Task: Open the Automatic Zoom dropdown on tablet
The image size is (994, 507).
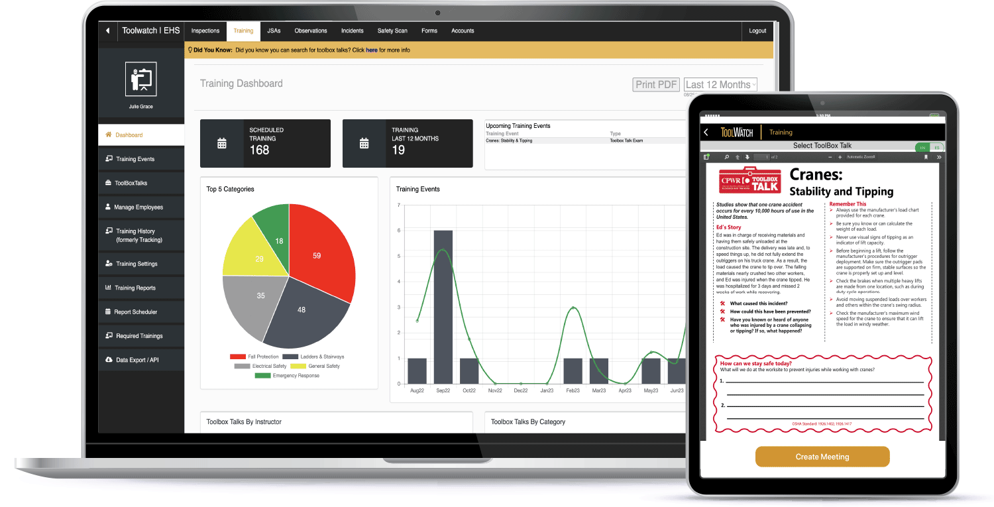Action: (x=860, y=157)
